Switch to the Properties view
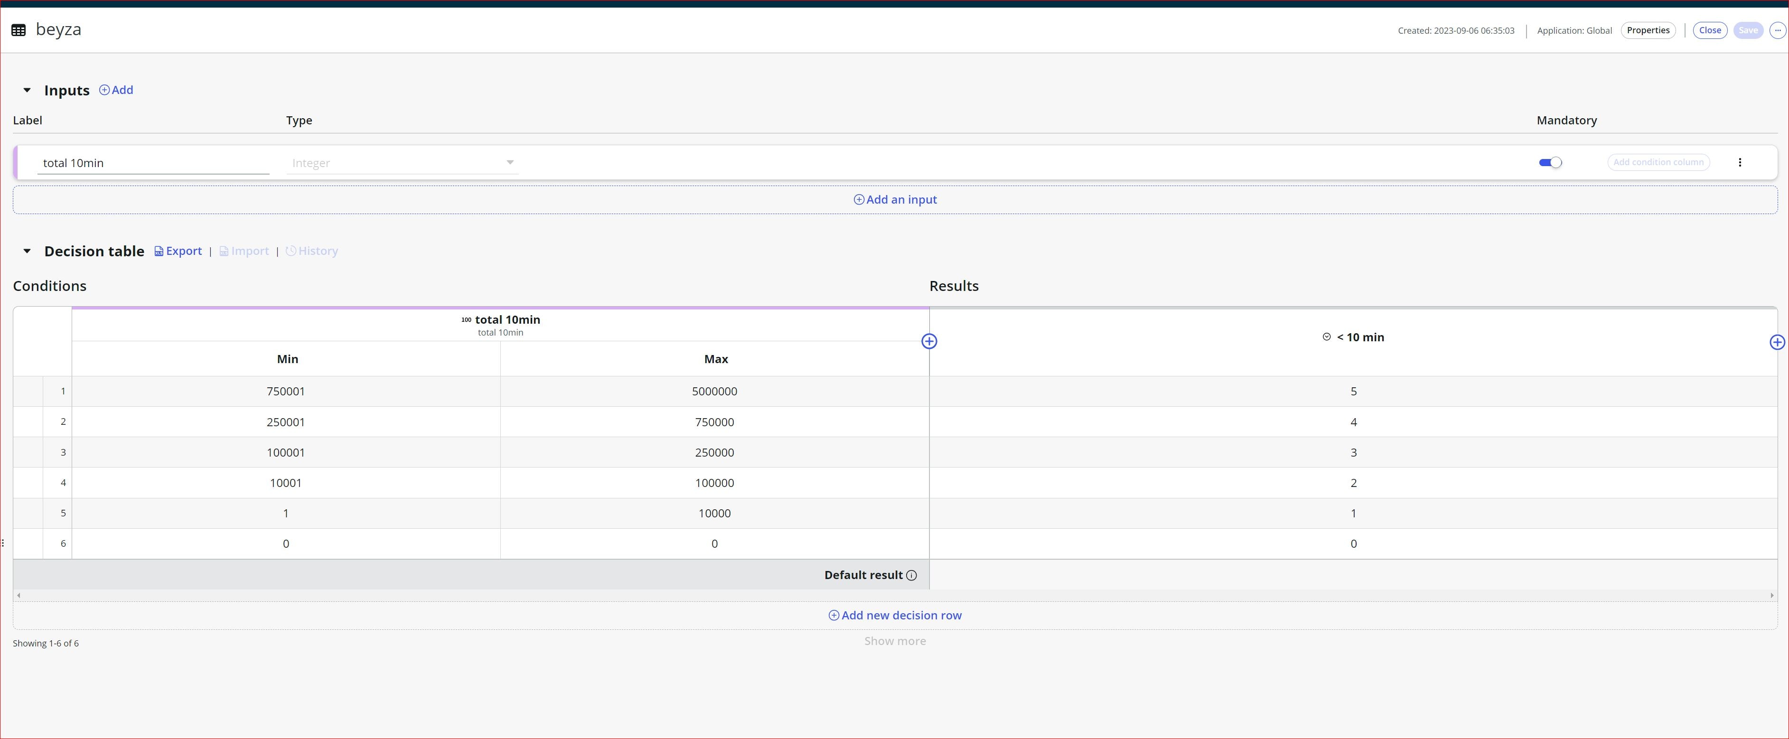 [x=1648, y=30]
